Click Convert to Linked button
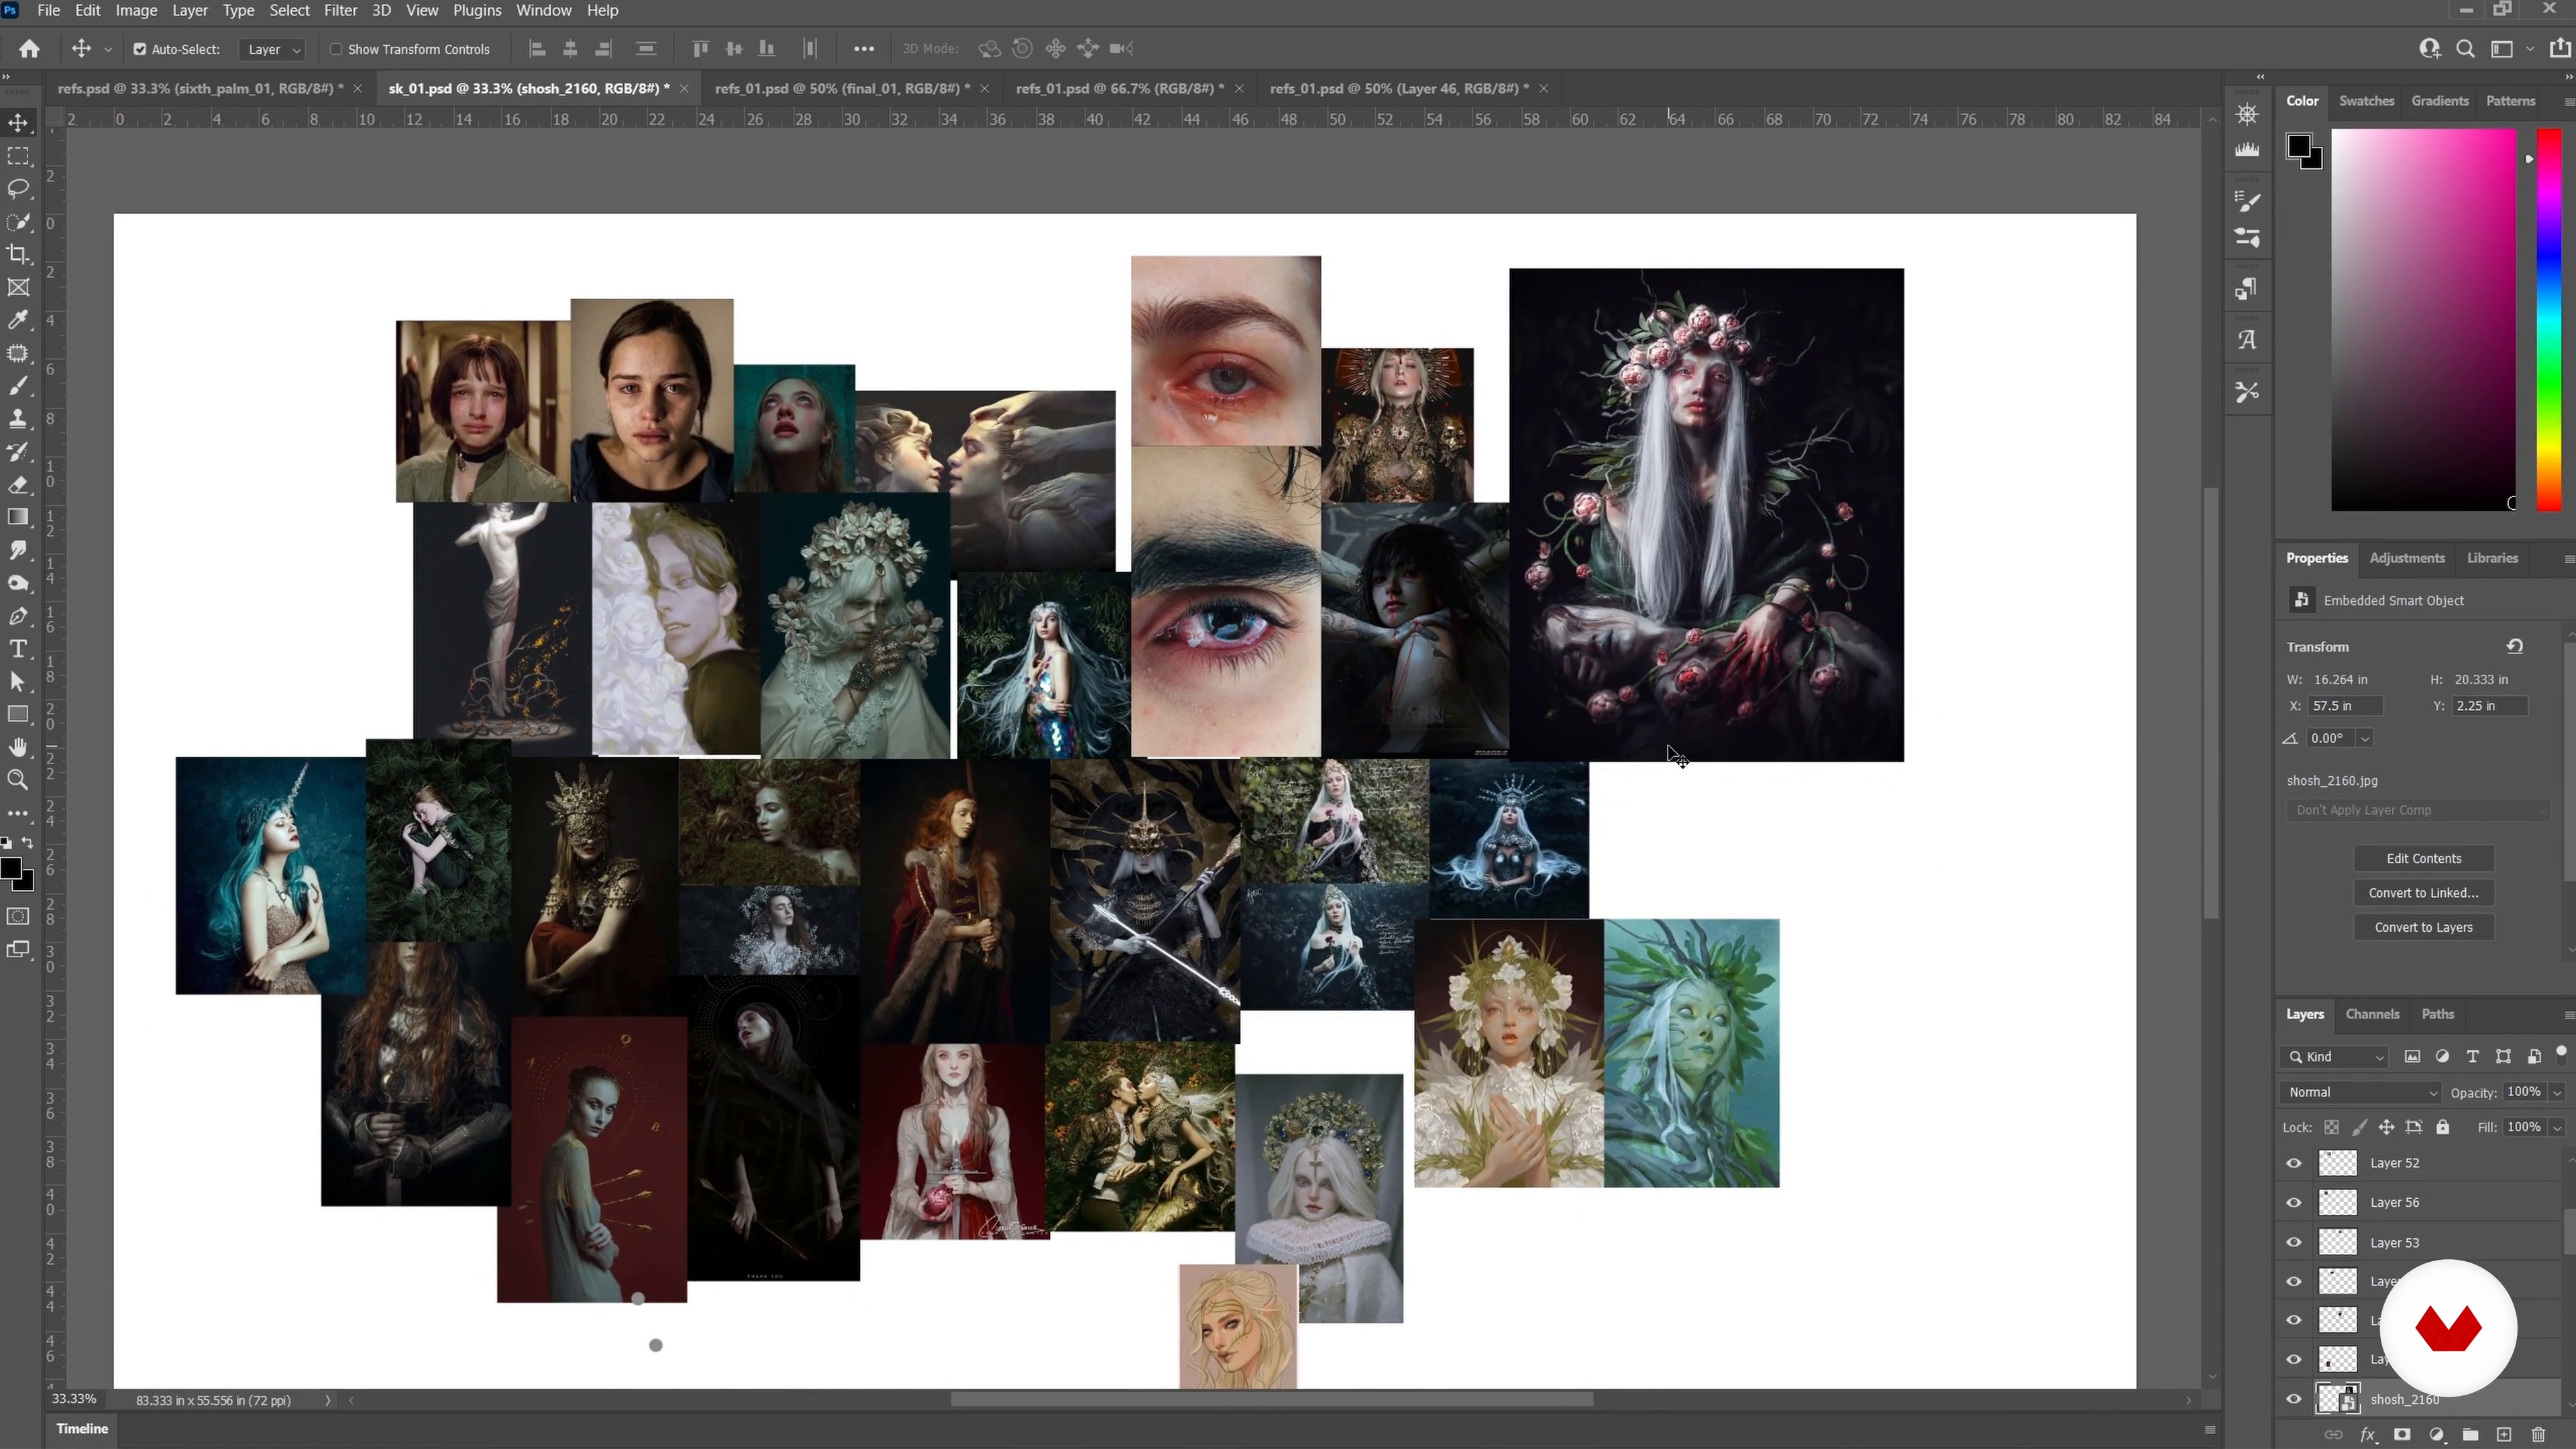The image size is (2576, 1449). pos(2424,893)
